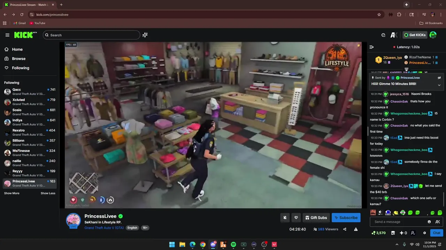The width and height of the screenshot is (446, 250).
Task: Insert the blue astronaut emote
Action: [388, 212]
